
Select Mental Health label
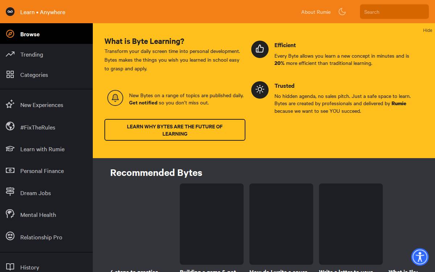tap(38, 215)
